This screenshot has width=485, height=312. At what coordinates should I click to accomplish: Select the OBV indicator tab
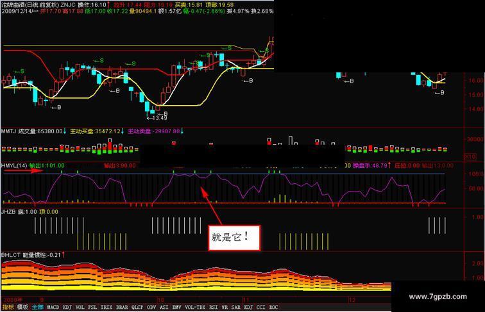pyautogui.click(x=151, y=308)
